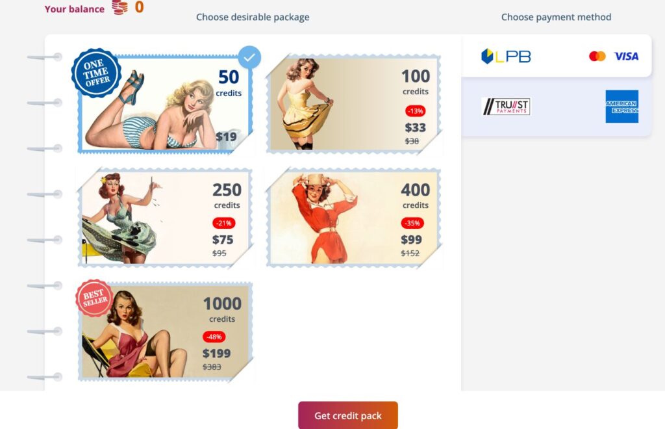Click the Your balance label
Screen dimensions: 665x429
tap(75, 9)
